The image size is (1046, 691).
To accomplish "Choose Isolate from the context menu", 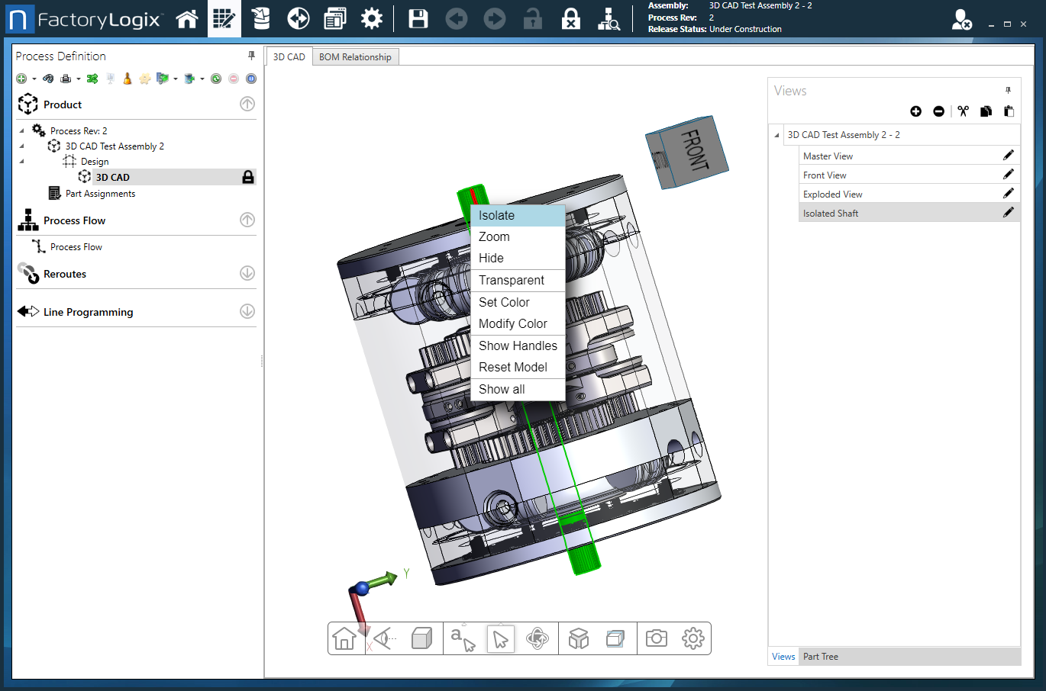I will click(496, 215).
